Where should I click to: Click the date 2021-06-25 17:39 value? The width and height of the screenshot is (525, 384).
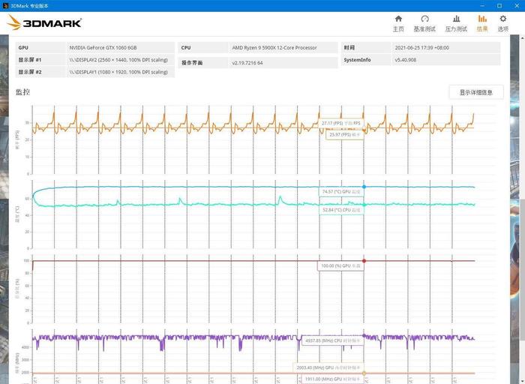(421, 48)
